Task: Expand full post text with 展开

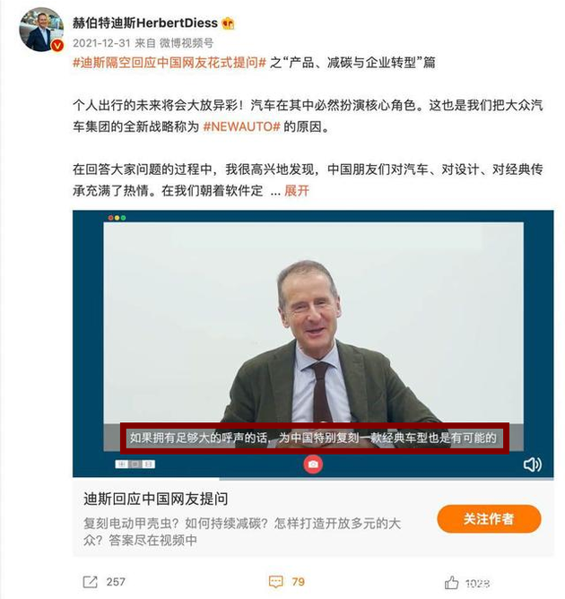Action: 297,190
